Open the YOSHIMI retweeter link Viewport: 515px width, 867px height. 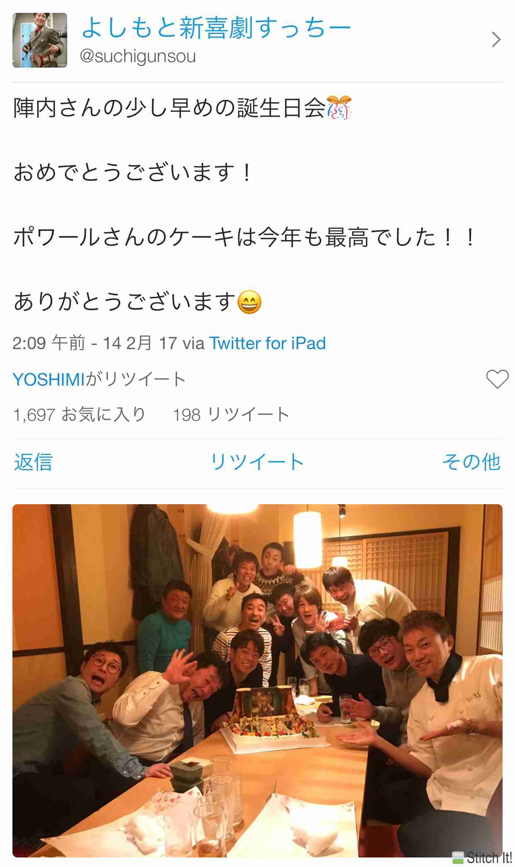[49, 379]
